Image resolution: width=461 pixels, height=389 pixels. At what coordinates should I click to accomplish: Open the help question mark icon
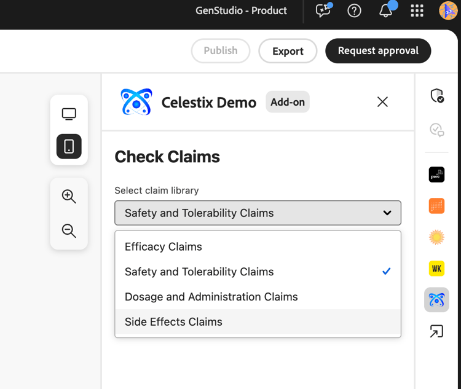click(354, 10)
